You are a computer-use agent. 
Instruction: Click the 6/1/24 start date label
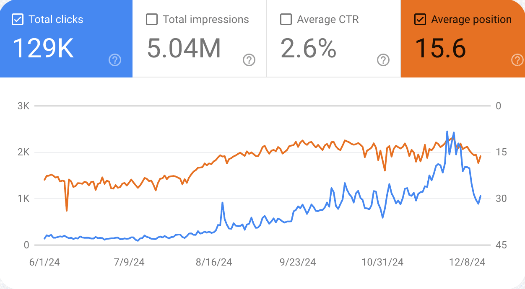(44, 263)
